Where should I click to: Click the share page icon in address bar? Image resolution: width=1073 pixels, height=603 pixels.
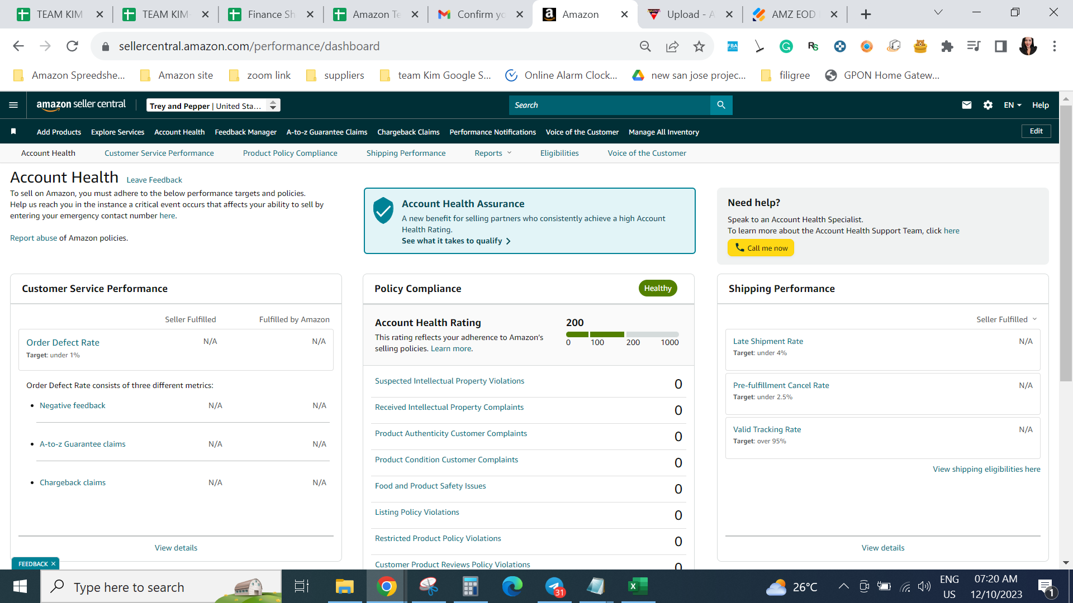tap(672, 46)
